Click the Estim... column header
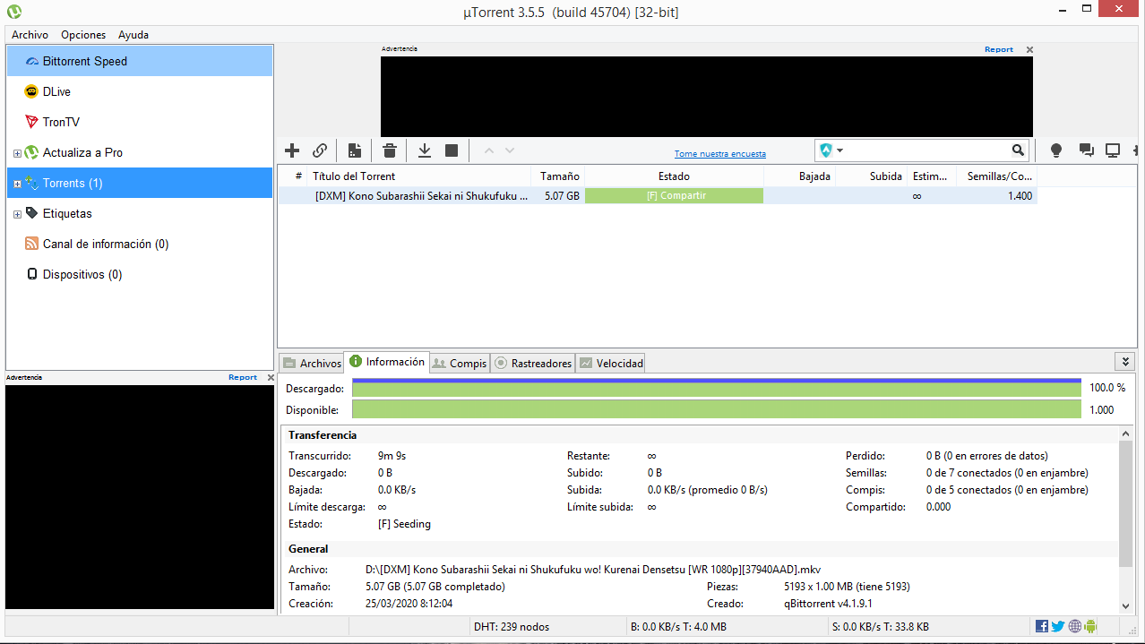 [932, 176]
